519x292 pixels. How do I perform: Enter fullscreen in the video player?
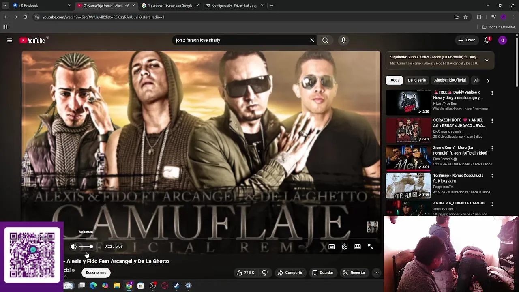(371, 247)
